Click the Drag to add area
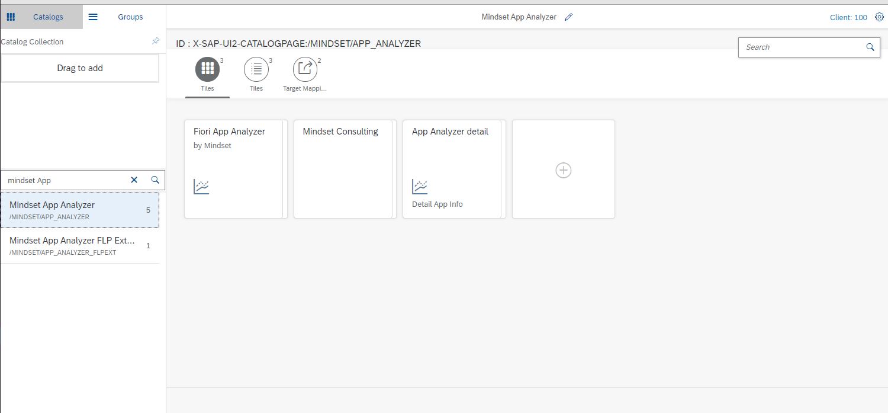The image size is (888, 413). [x=79, y=68]
